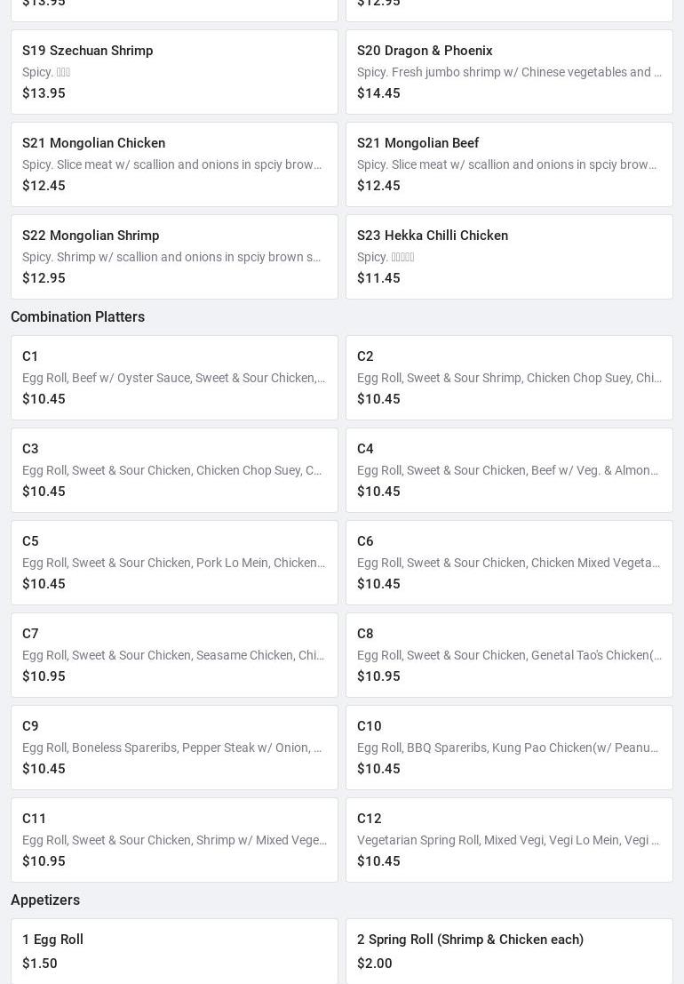
Task: Open the S19 Szechuan Shrimp item
Action: 174,72
